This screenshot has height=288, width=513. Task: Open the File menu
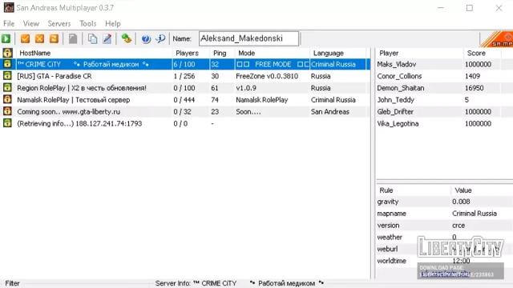[9, 23]
